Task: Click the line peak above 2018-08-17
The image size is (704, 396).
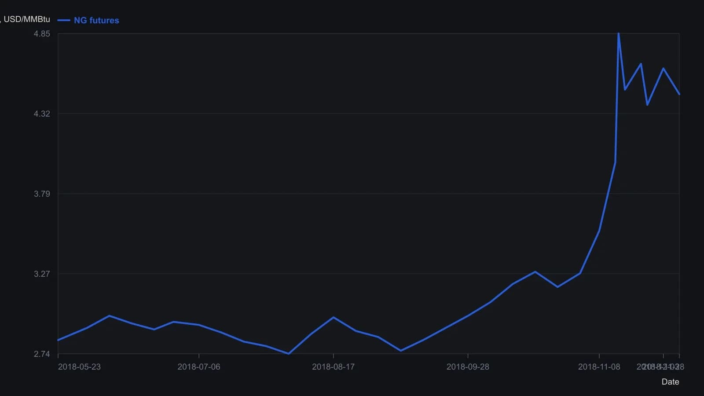Action: [x=333, y=317]
